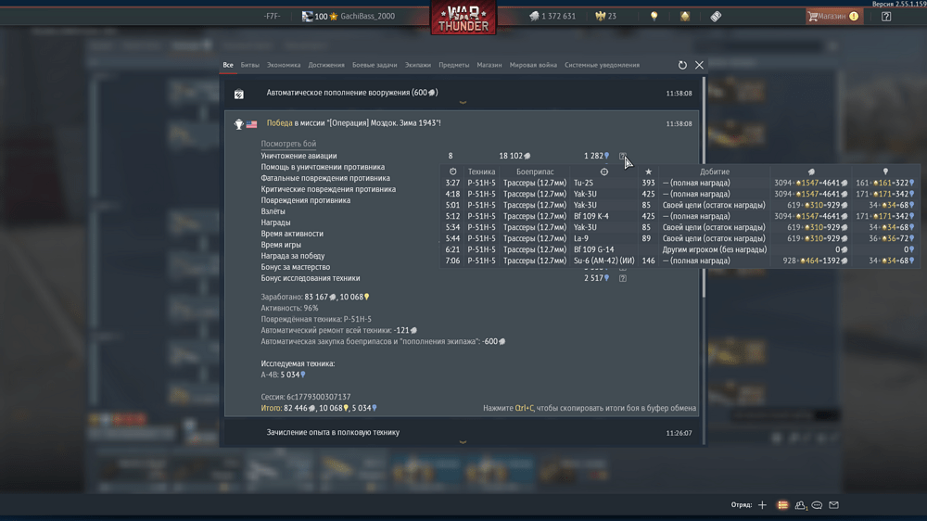Viewport: 927px width, 521px height.
Task: Click the Silver Lions balance 1 372 631
Action: click(552, 17)
